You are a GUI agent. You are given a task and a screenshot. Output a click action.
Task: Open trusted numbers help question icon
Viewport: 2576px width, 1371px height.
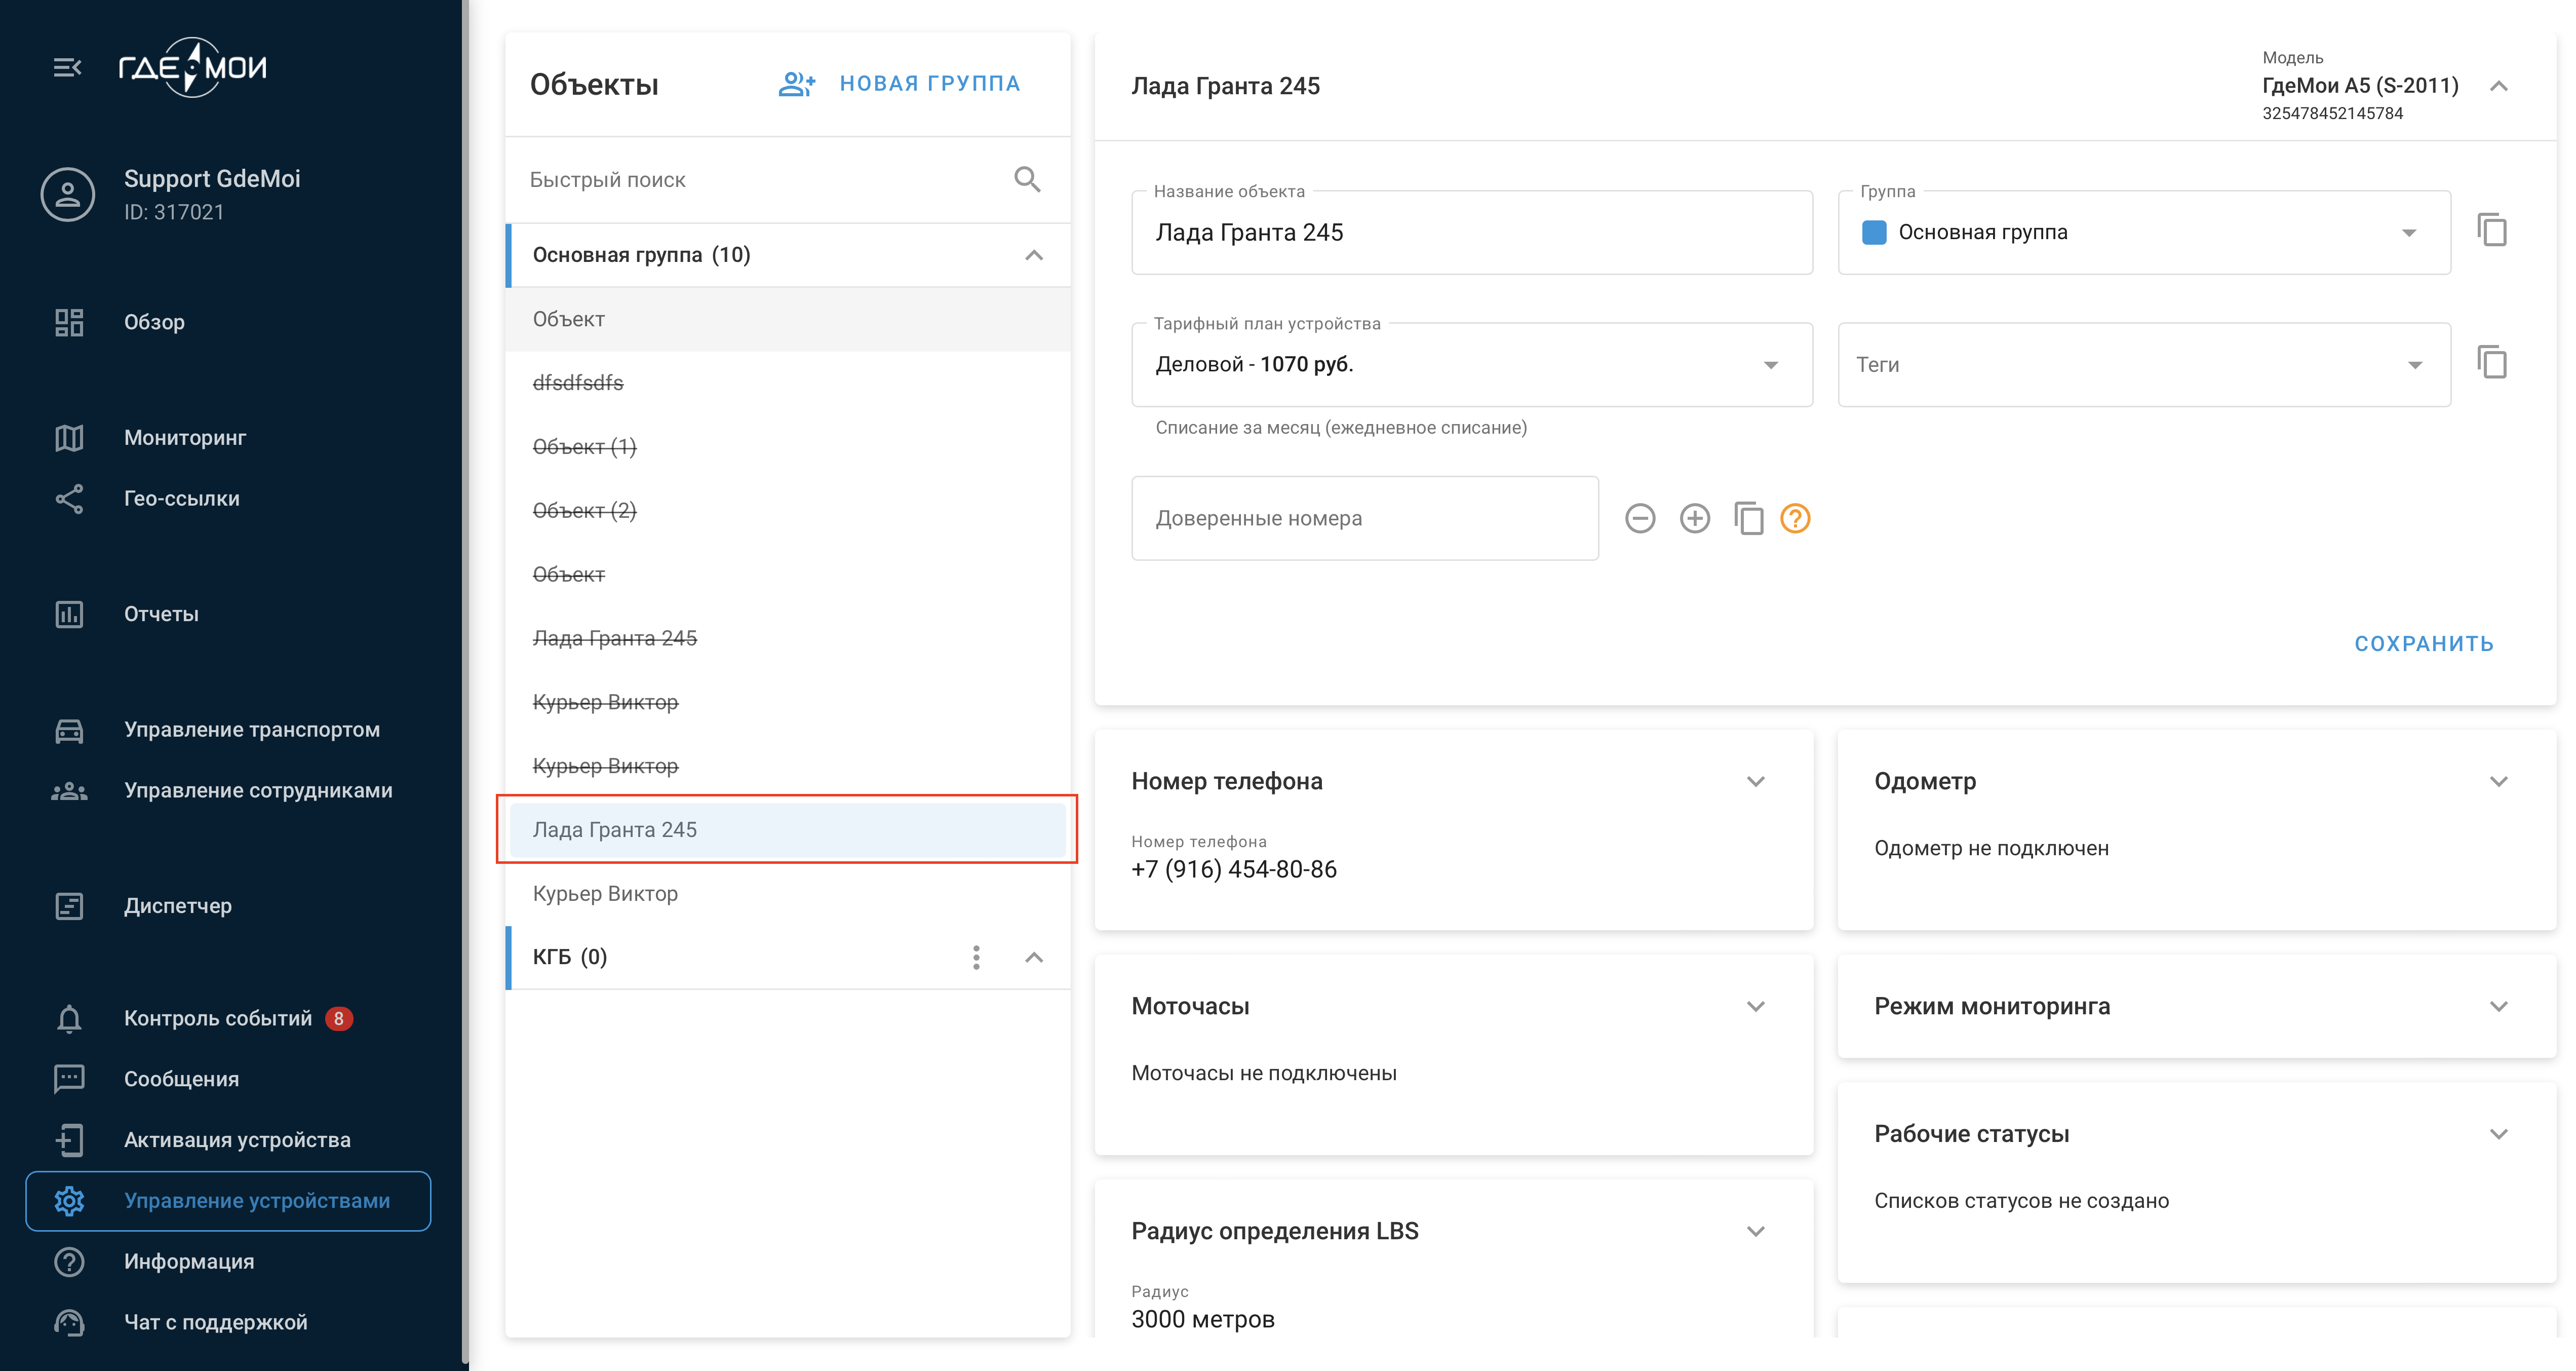[1795, 518]
